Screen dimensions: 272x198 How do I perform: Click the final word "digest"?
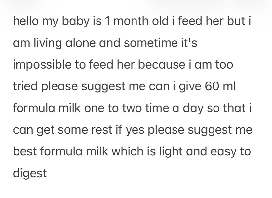[30, 173]
